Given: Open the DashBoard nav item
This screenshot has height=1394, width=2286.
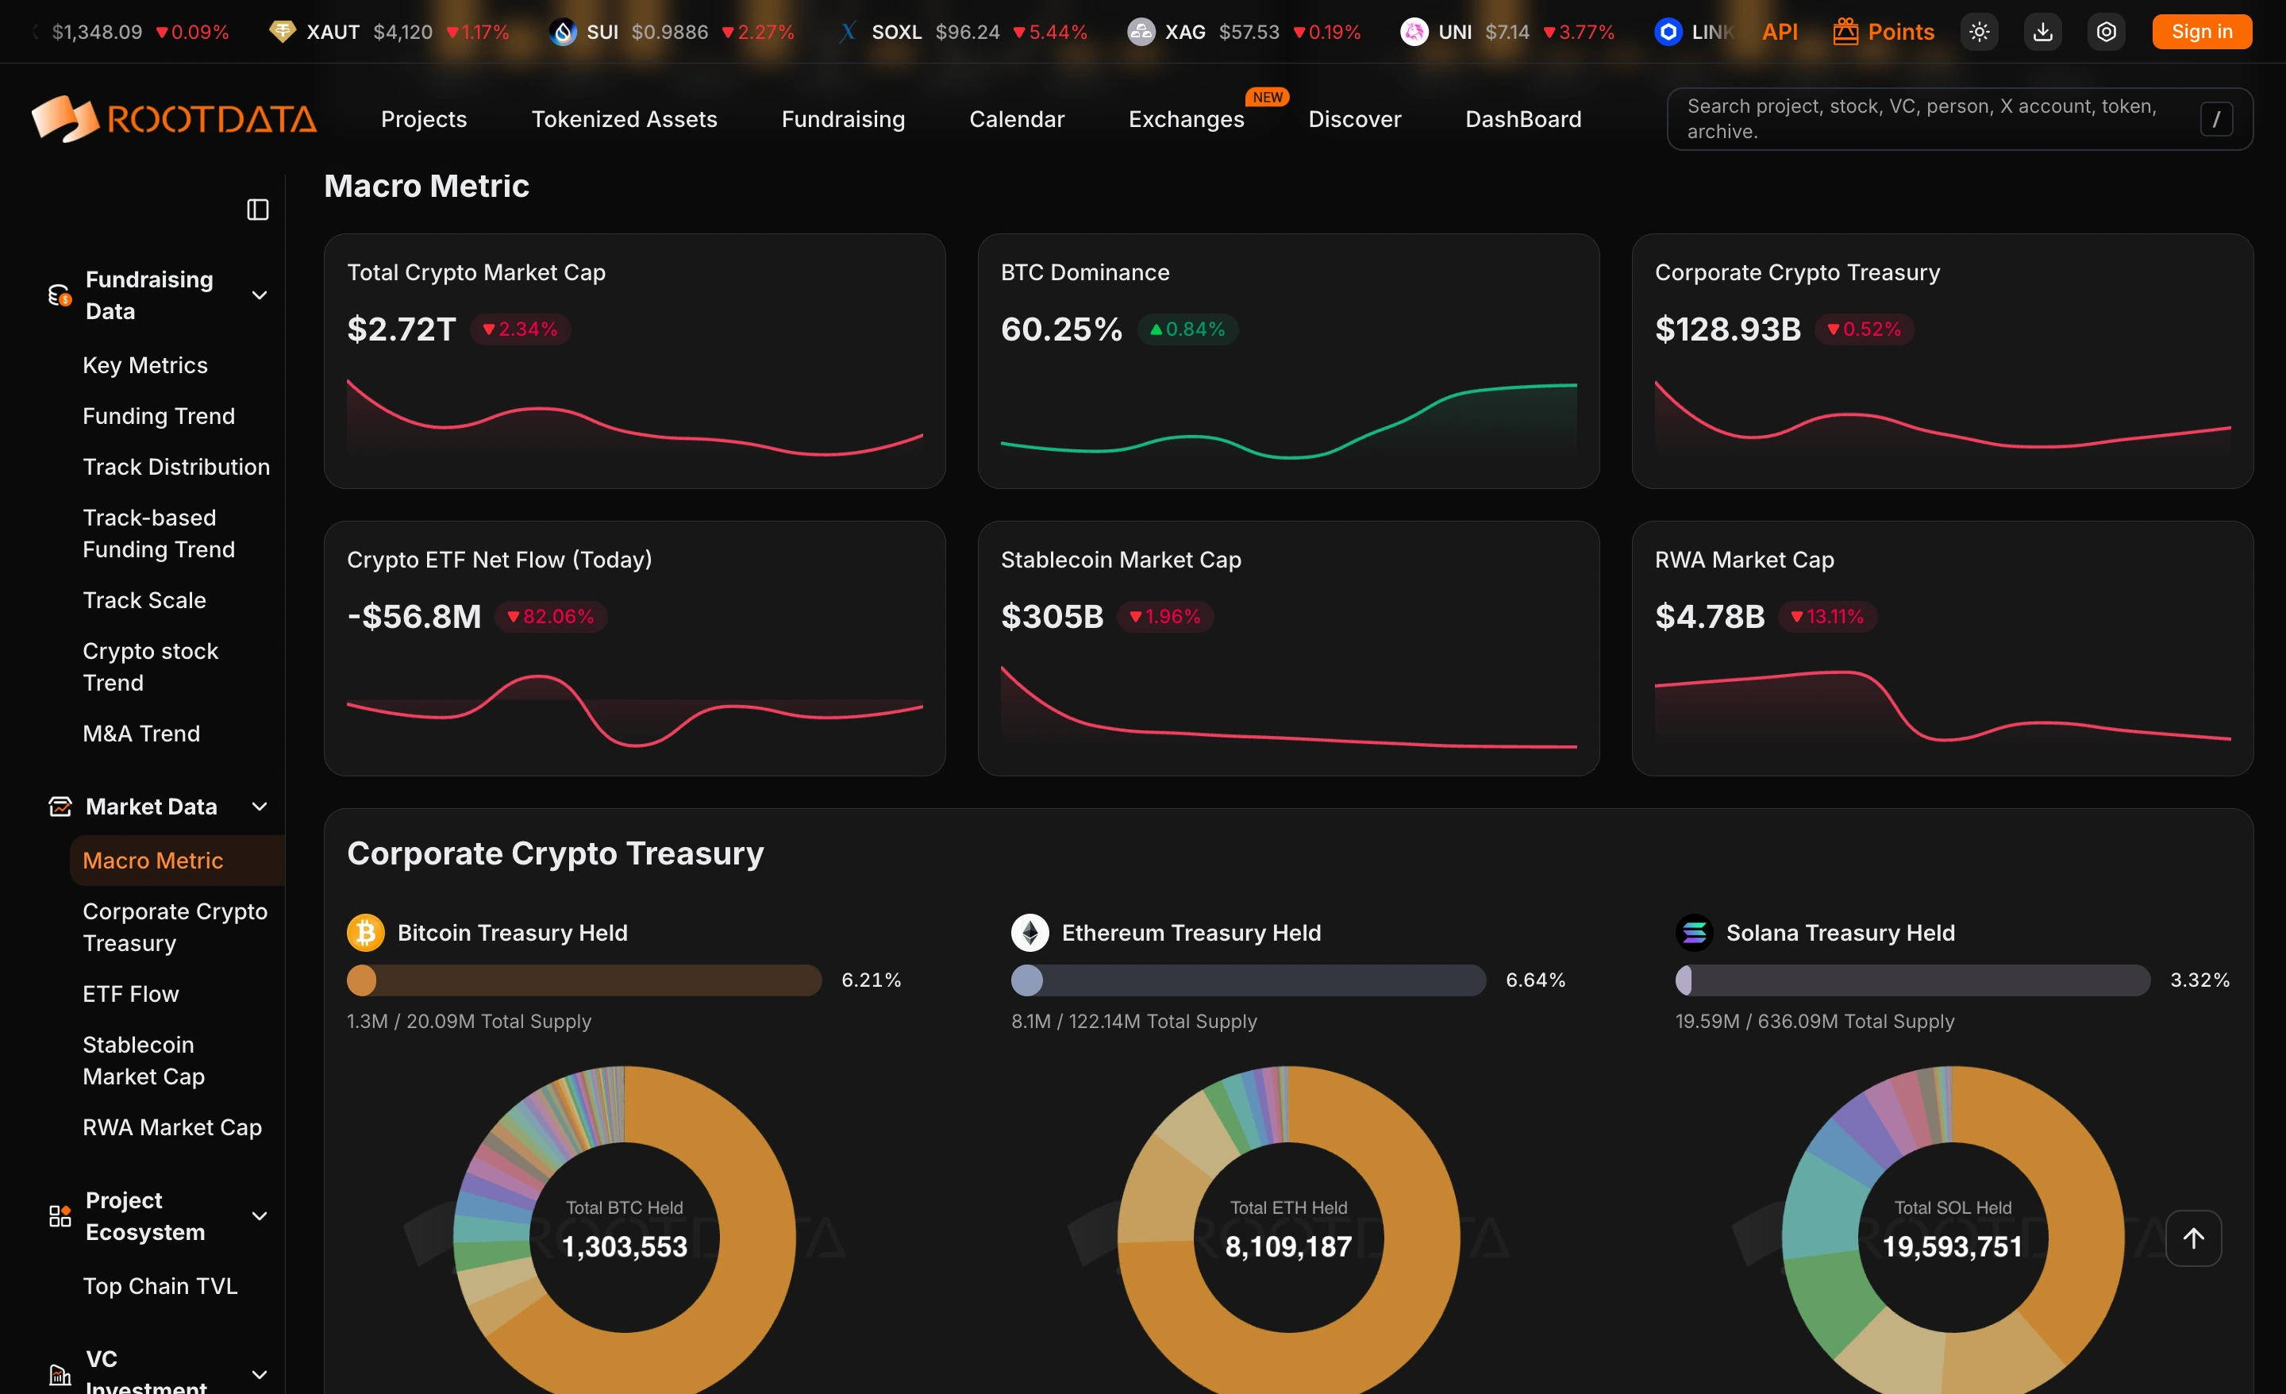Looking at the screenshot, I should coord(1523,119).
